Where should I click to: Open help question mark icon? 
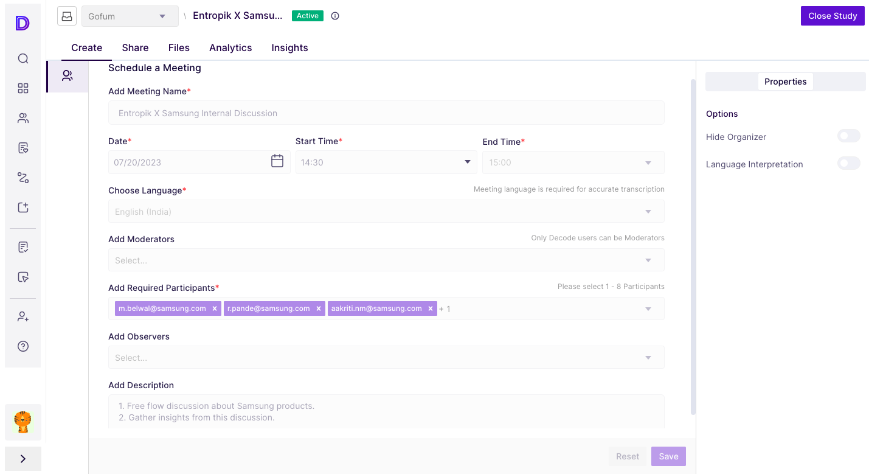[x=23, y=346]
